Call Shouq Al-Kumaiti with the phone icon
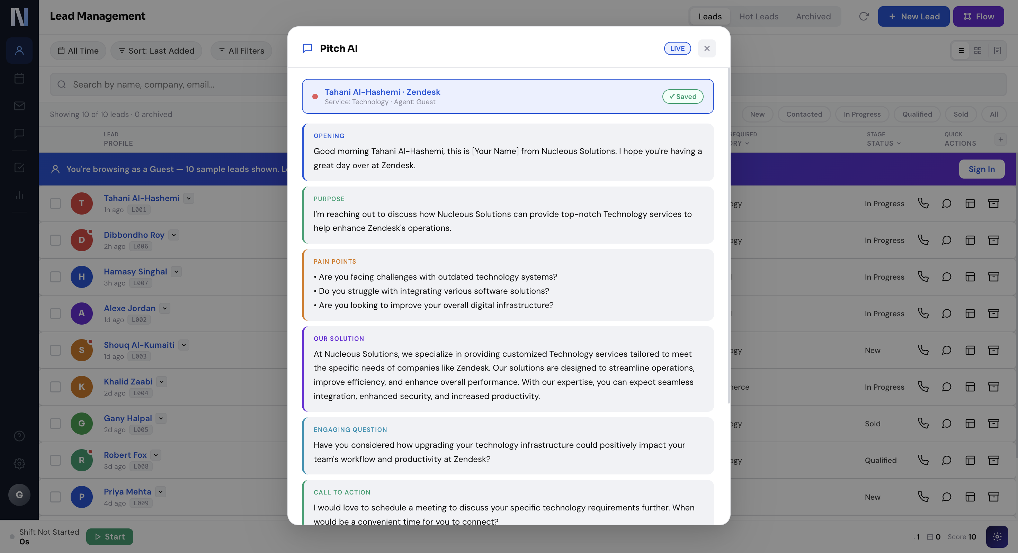Screen dimensions: 1018x553 (x=923, y=350)
